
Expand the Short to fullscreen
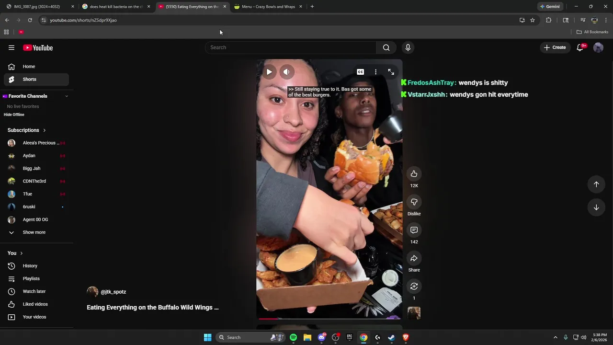click(391, 72)
